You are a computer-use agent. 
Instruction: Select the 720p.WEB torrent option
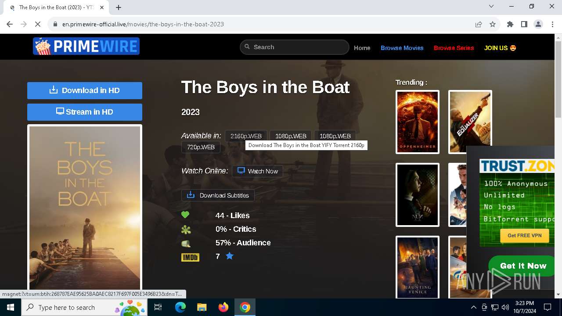pyautogui.click(x=201, y=147)
